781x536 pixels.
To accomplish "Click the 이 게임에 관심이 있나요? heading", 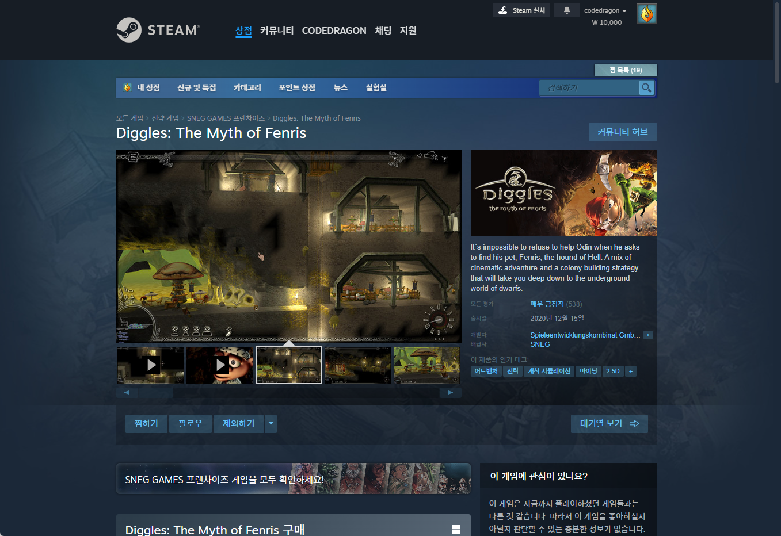I will tap(539, 476).
